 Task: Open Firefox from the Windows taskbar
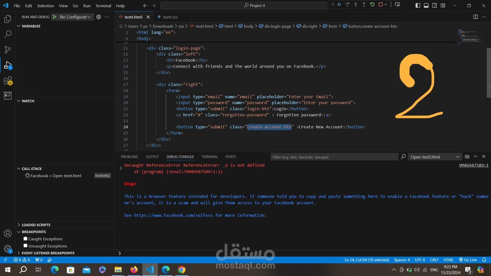pos(133,269)
